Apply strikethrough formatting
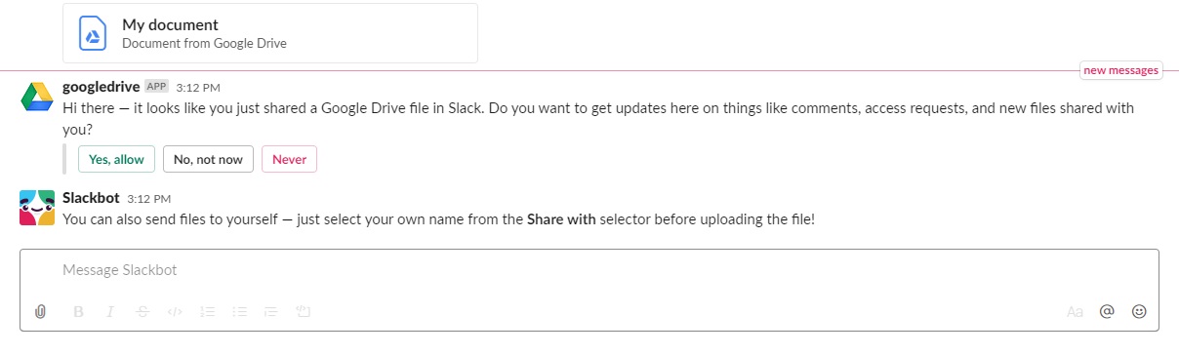Viewport: 1179px width, 355px height. point(142,312)
